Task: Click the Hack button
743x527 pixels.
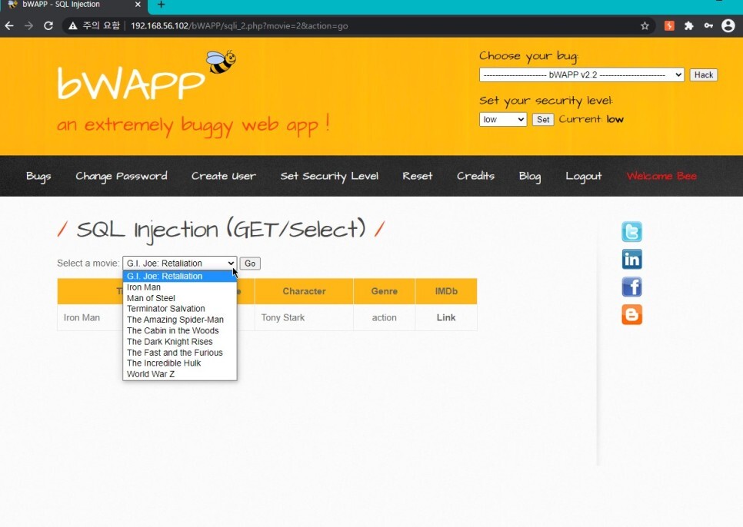Action: point(703,75)
